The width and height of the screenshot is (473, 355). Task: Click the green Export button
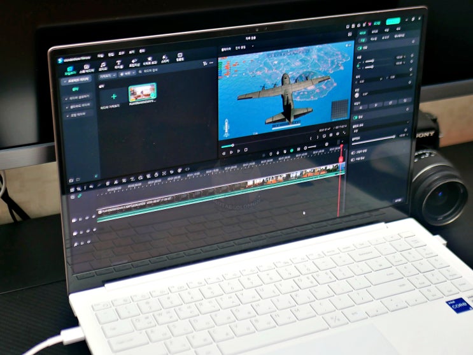(393, 21)
